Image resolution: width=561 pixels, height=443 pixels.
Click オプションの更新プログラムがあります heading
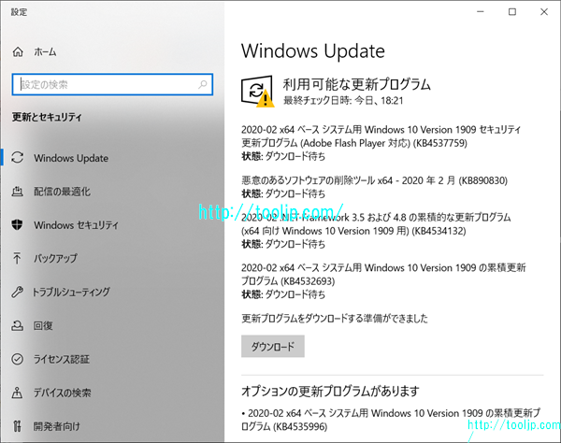pyautogui.click(x=330, y=392)
